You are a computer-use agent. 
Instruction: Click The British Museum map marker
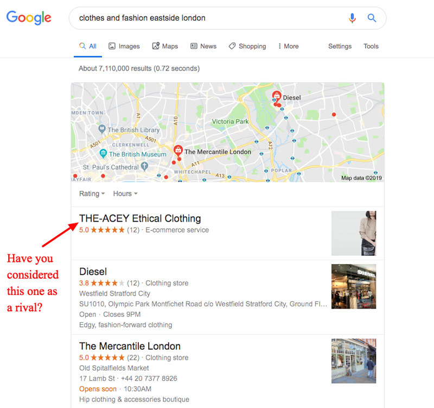pyautogui.click(x=103, y=153)
